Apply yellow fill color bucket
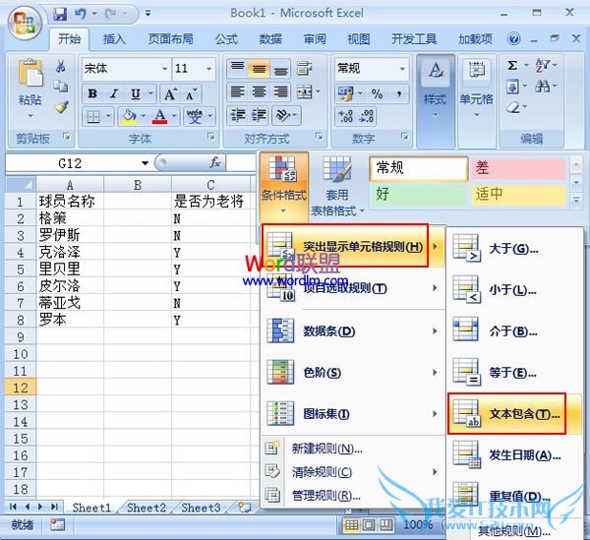 click(x=129, y=116)
